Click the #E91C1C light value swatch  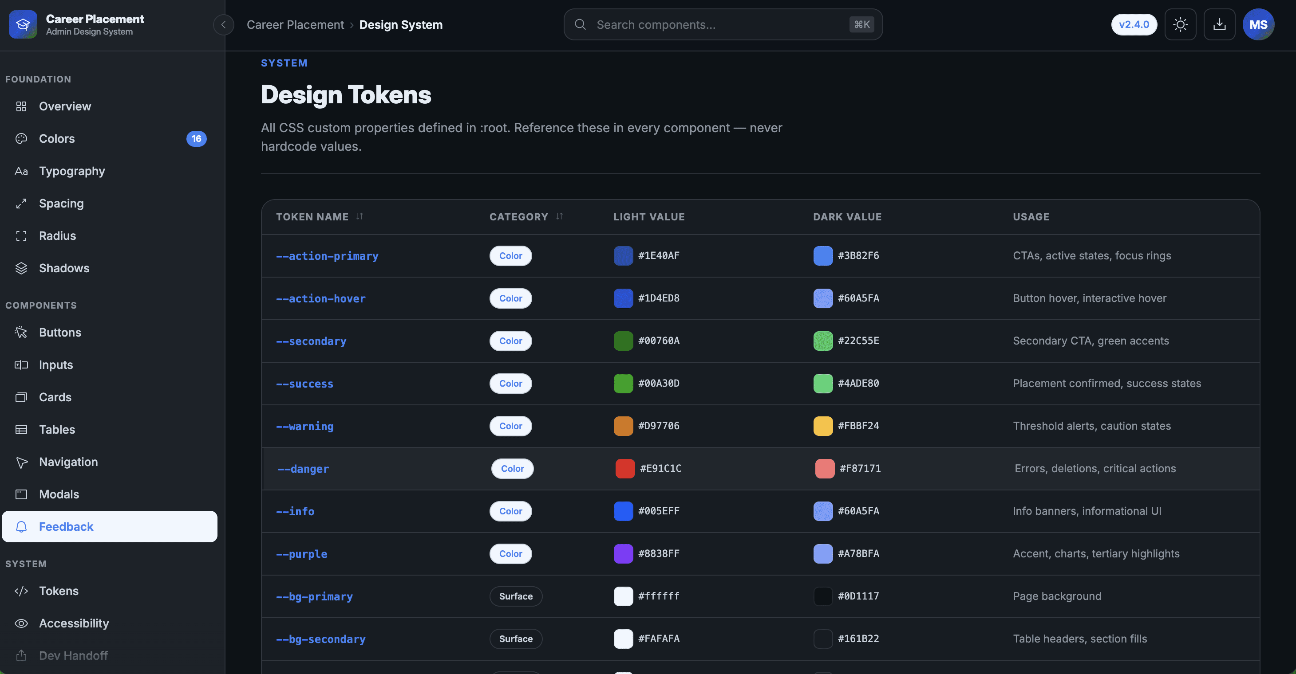(x=625, y=469)
